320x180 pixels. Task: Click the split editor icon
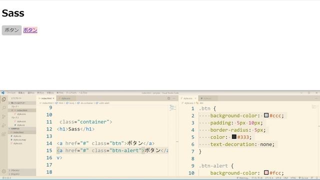tap(169, 98)
